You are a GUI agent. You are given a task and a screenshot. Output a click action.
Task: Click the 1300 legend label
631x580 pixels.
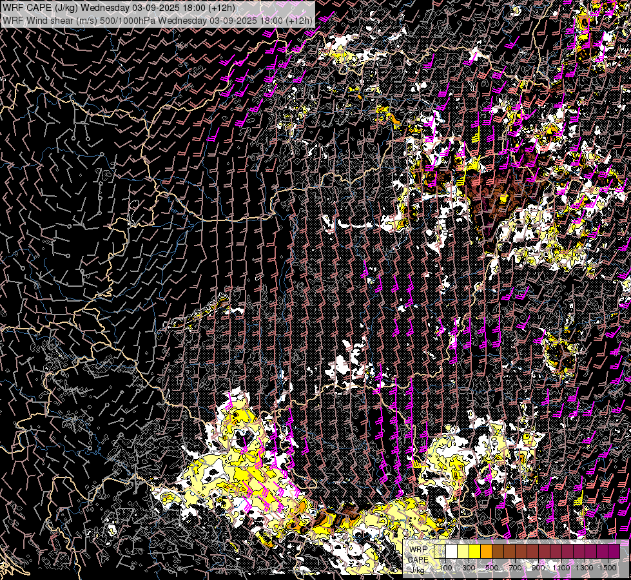(585, 568)
